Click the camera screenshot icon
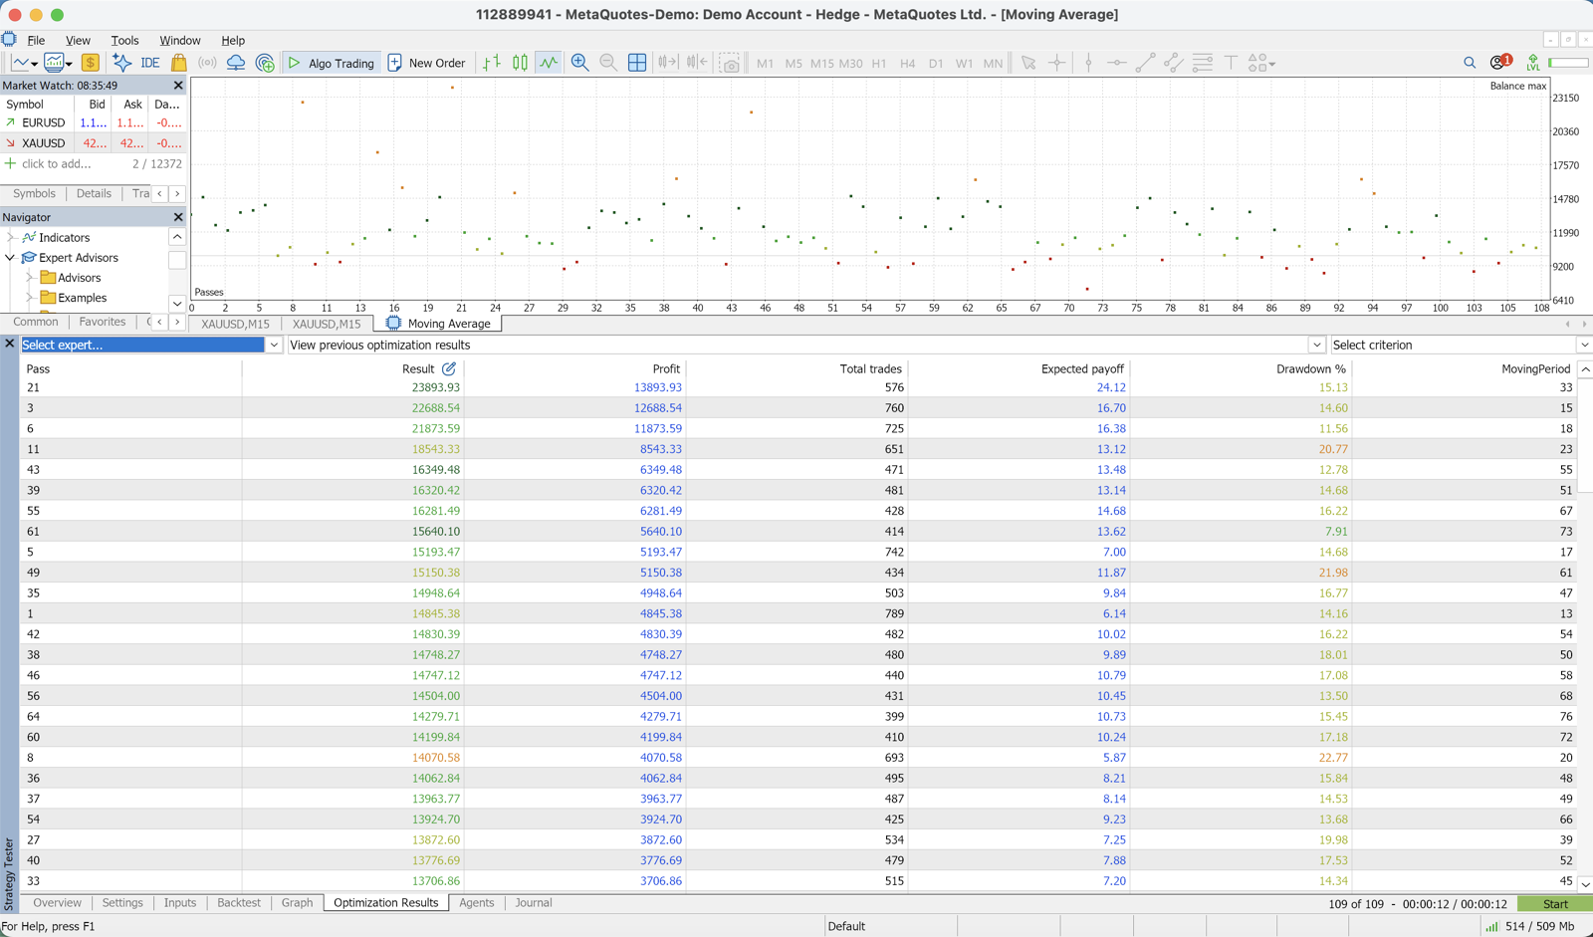 [x=730, y=63]
